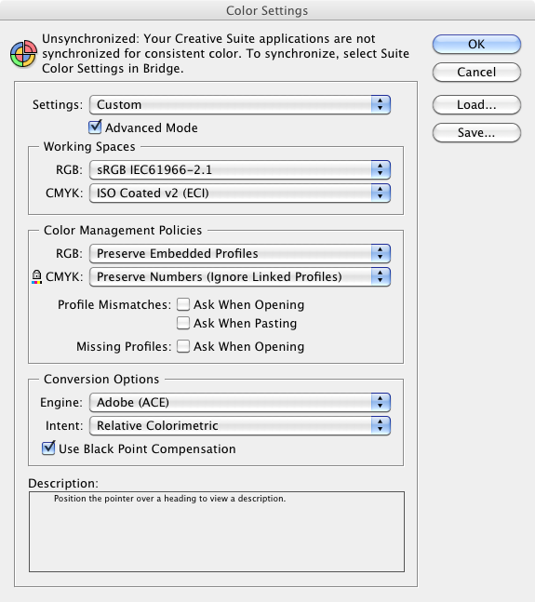This screenshot has height=602, width=535.
Task: Click the Profile Mismatches label
Action: coord(114,305)
